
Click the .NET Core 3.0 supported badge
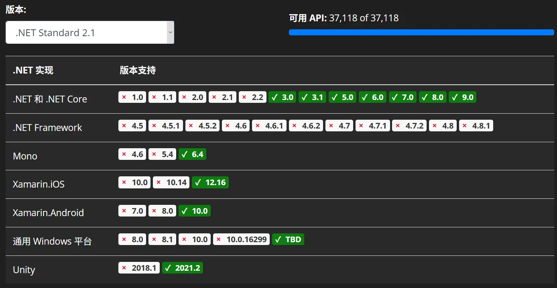[x=283, y=97]
